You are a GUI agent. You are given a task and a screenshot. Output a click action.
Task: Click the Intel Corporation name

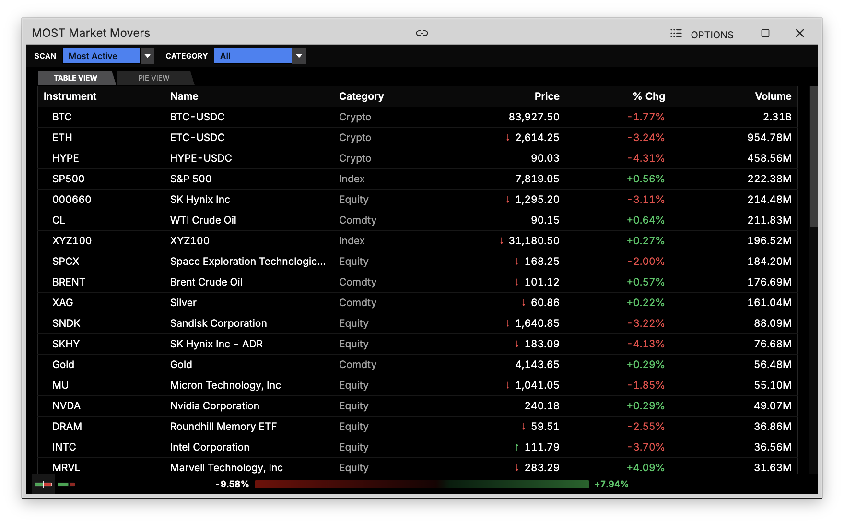210,447
